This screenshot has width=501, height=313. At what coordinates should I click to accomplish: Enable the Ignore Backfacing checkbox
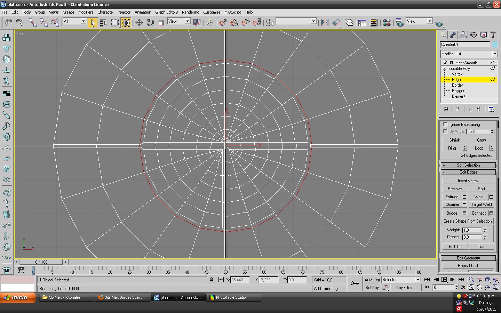tap(445, 125)
